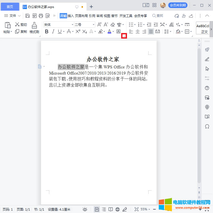Center align the paragraph
213x213 pixels.
point(138,31)
